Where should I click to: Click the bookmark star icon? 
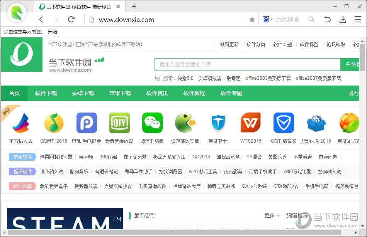(252, 20)
